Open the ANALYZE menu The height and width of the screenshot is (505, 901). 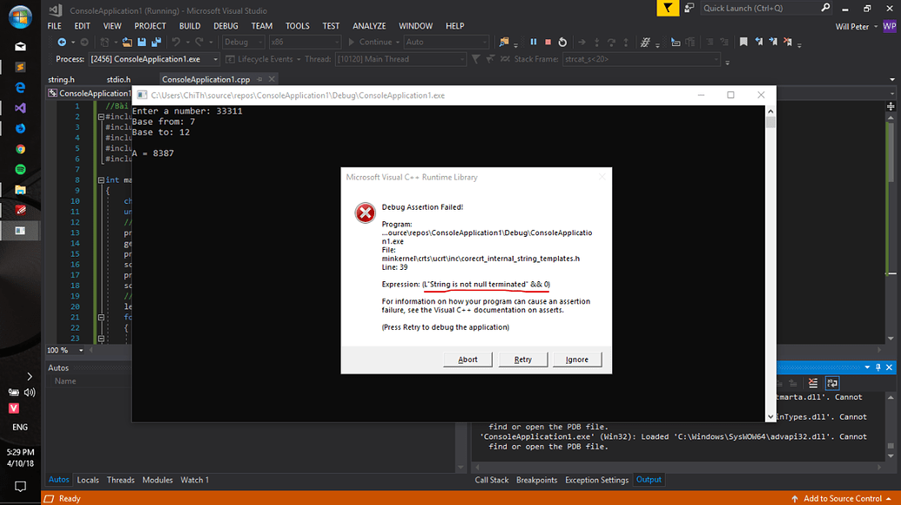(369, 26)
